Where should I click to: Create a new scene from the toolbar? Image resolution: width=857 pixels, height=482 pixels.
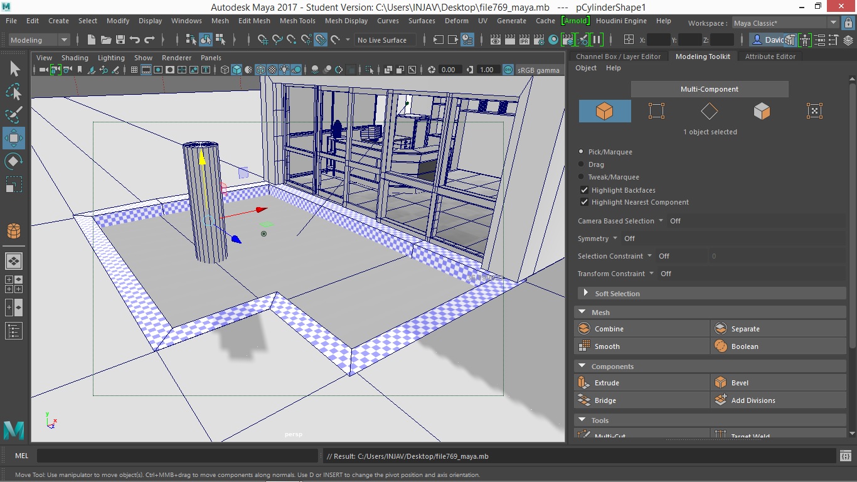pyautogui.click(x=91, y=40)
